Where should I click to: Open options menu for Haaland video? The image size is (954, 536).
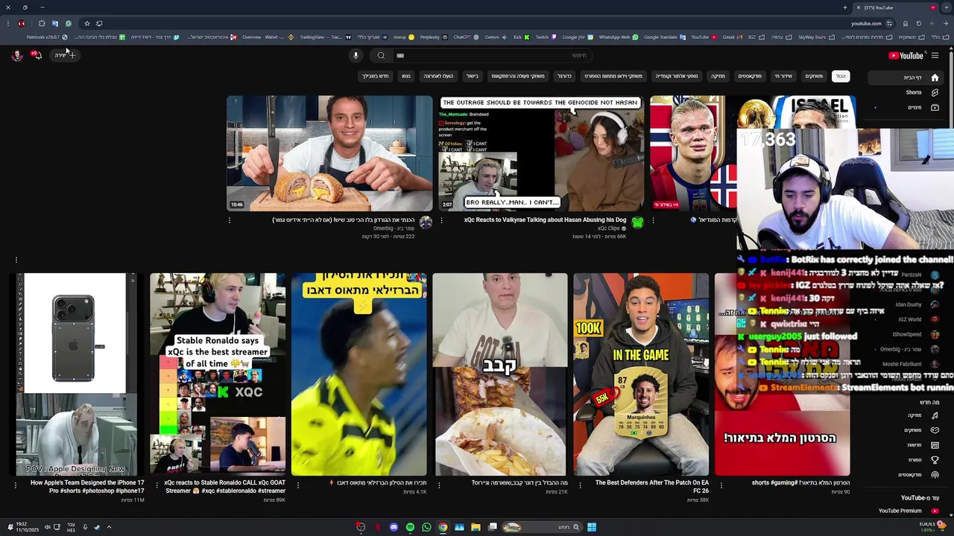[x=653, y=220]
